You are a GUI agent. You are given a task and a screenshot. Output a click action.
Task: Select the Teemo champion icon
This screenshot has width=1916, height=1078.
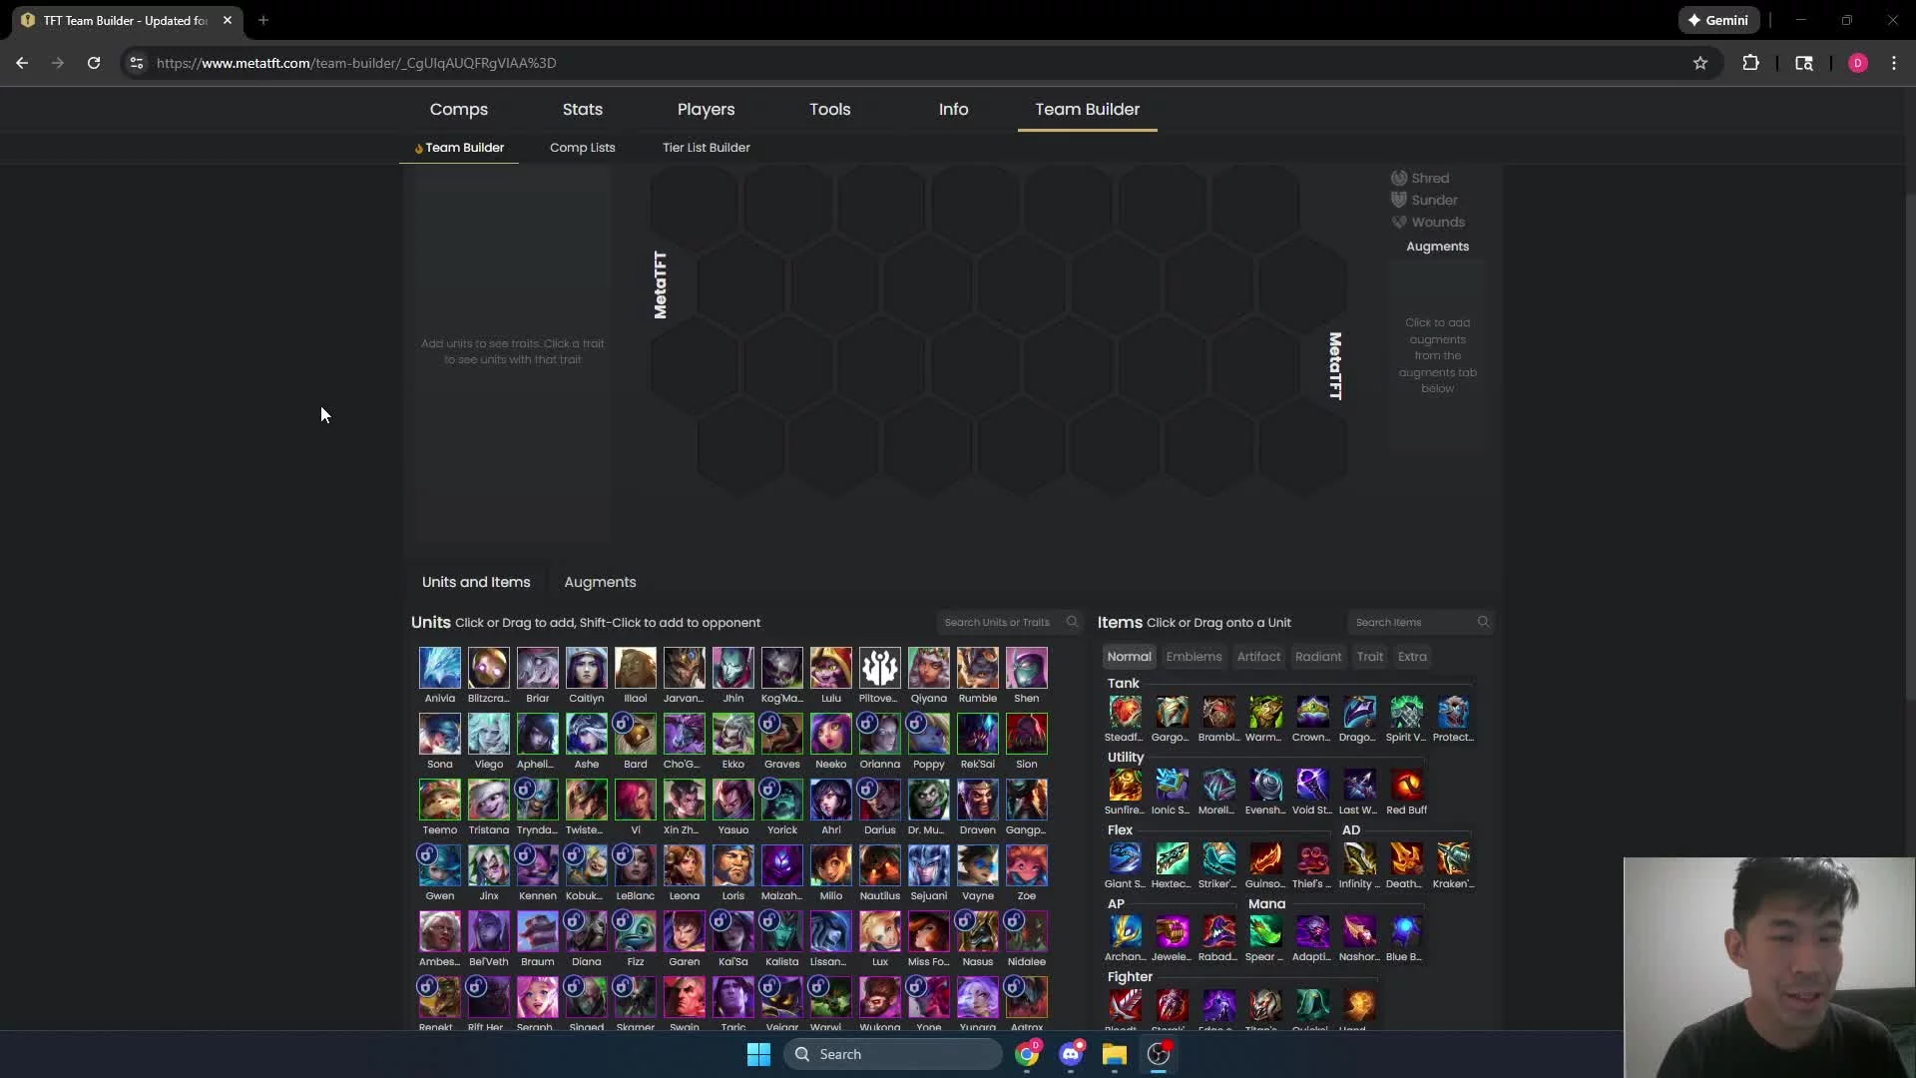[439, 800]
